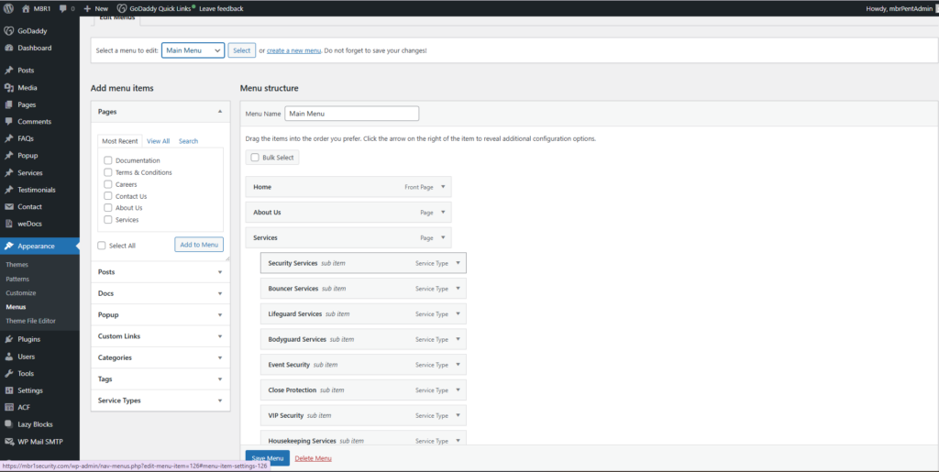The width and height of the screenshot is (939, 472).
Task: Expand the Custom Links panel
Action: (160, 336)
